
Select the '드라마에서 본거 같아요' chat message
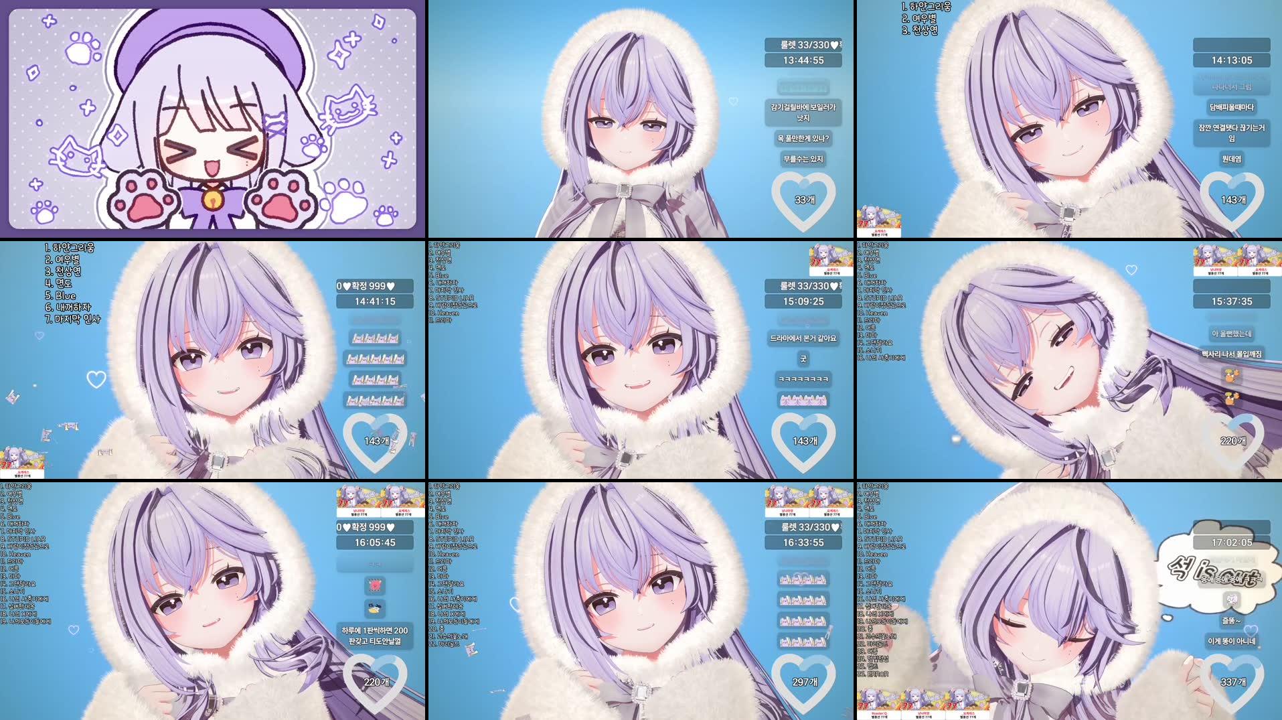pos(803,338)
